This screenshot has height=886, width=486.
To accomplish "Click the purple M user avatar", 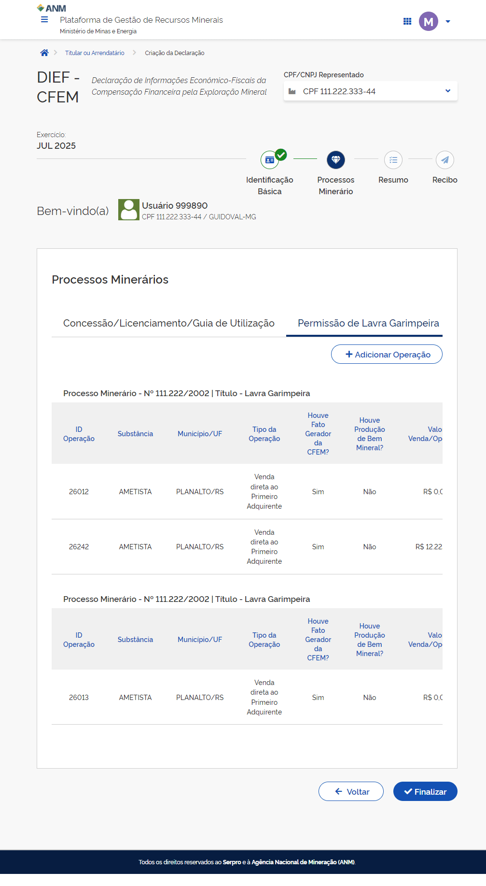I will pos(428,21).
